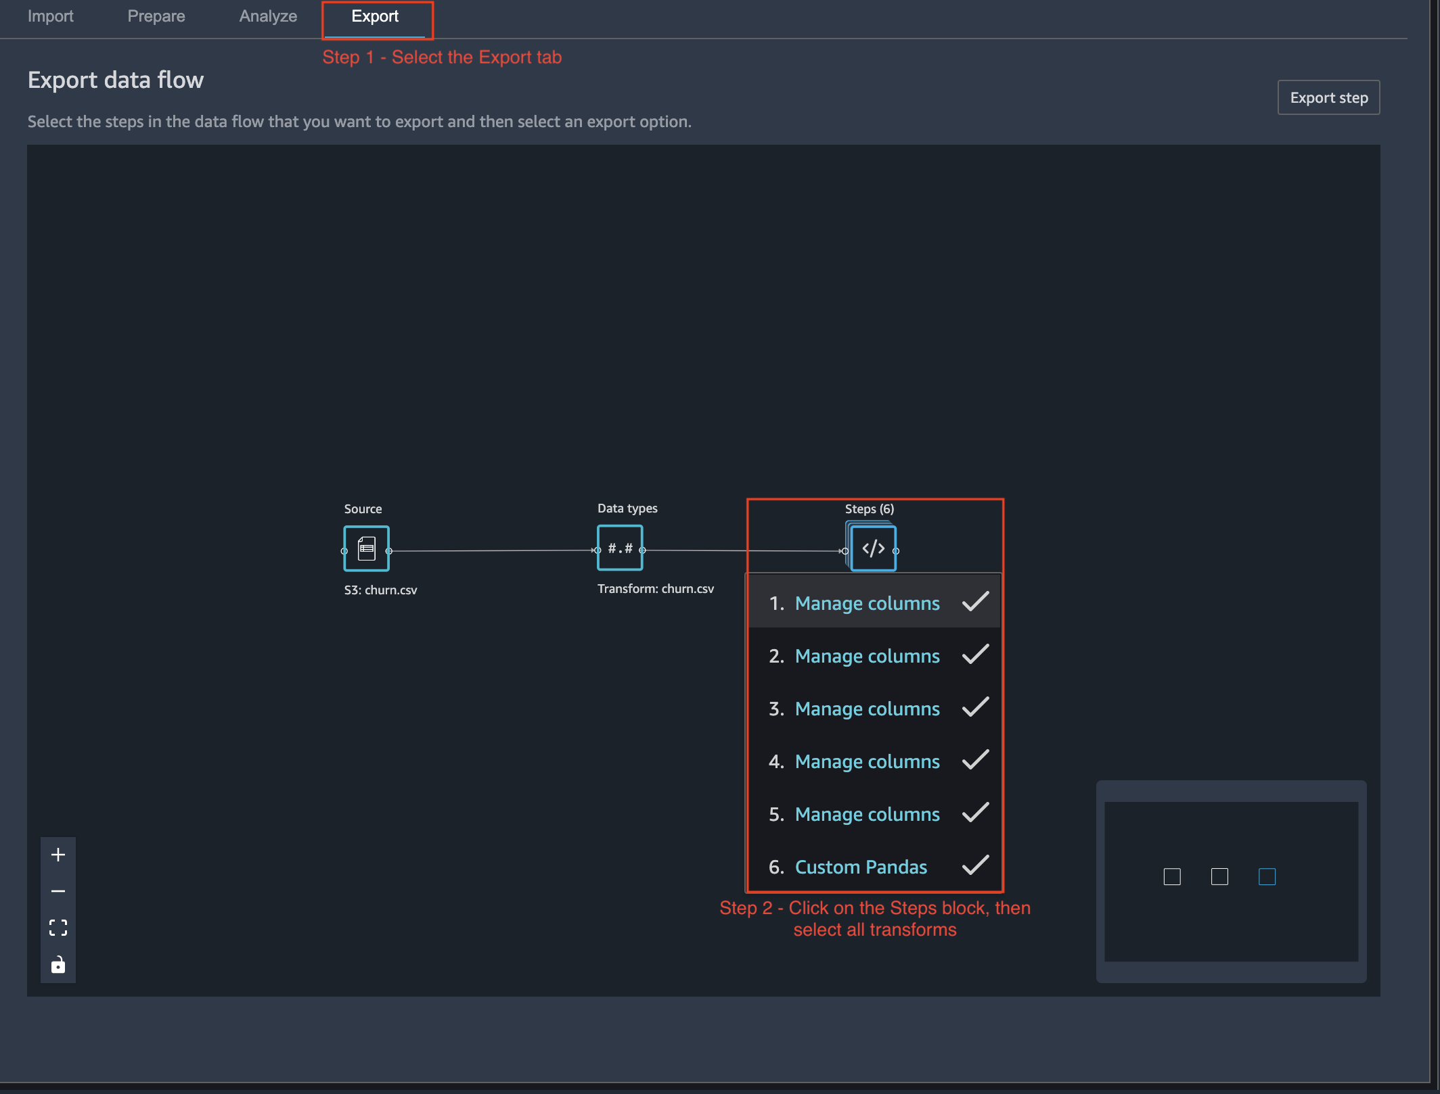The width and height of the screenshot is (1440, 1094).
Task: Click the first node square in minimap
Action: pyautogui.click(x=1172, y=877)
